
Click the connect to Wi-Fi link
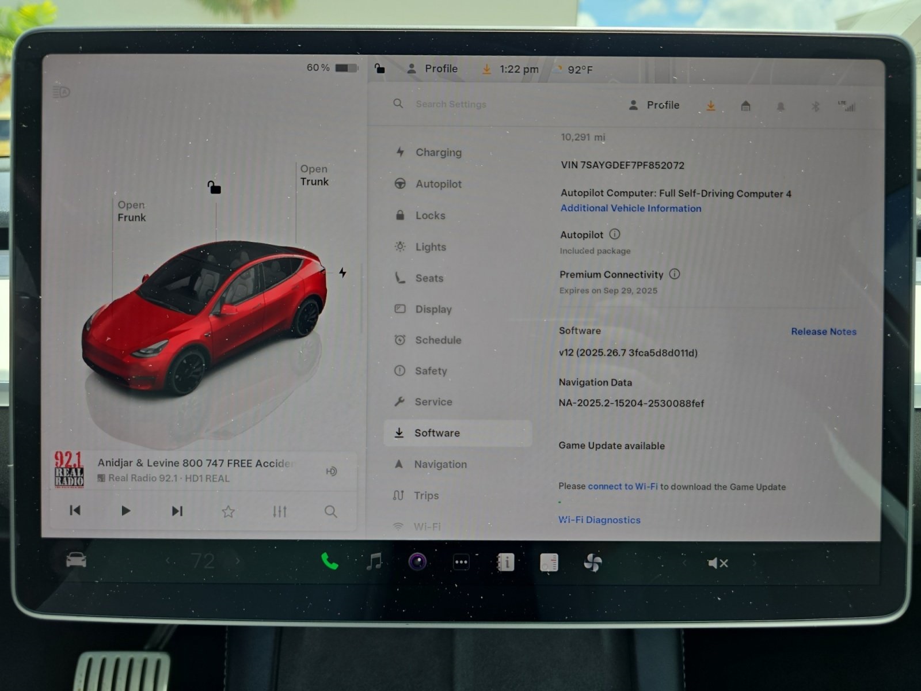tap(623, 487)
